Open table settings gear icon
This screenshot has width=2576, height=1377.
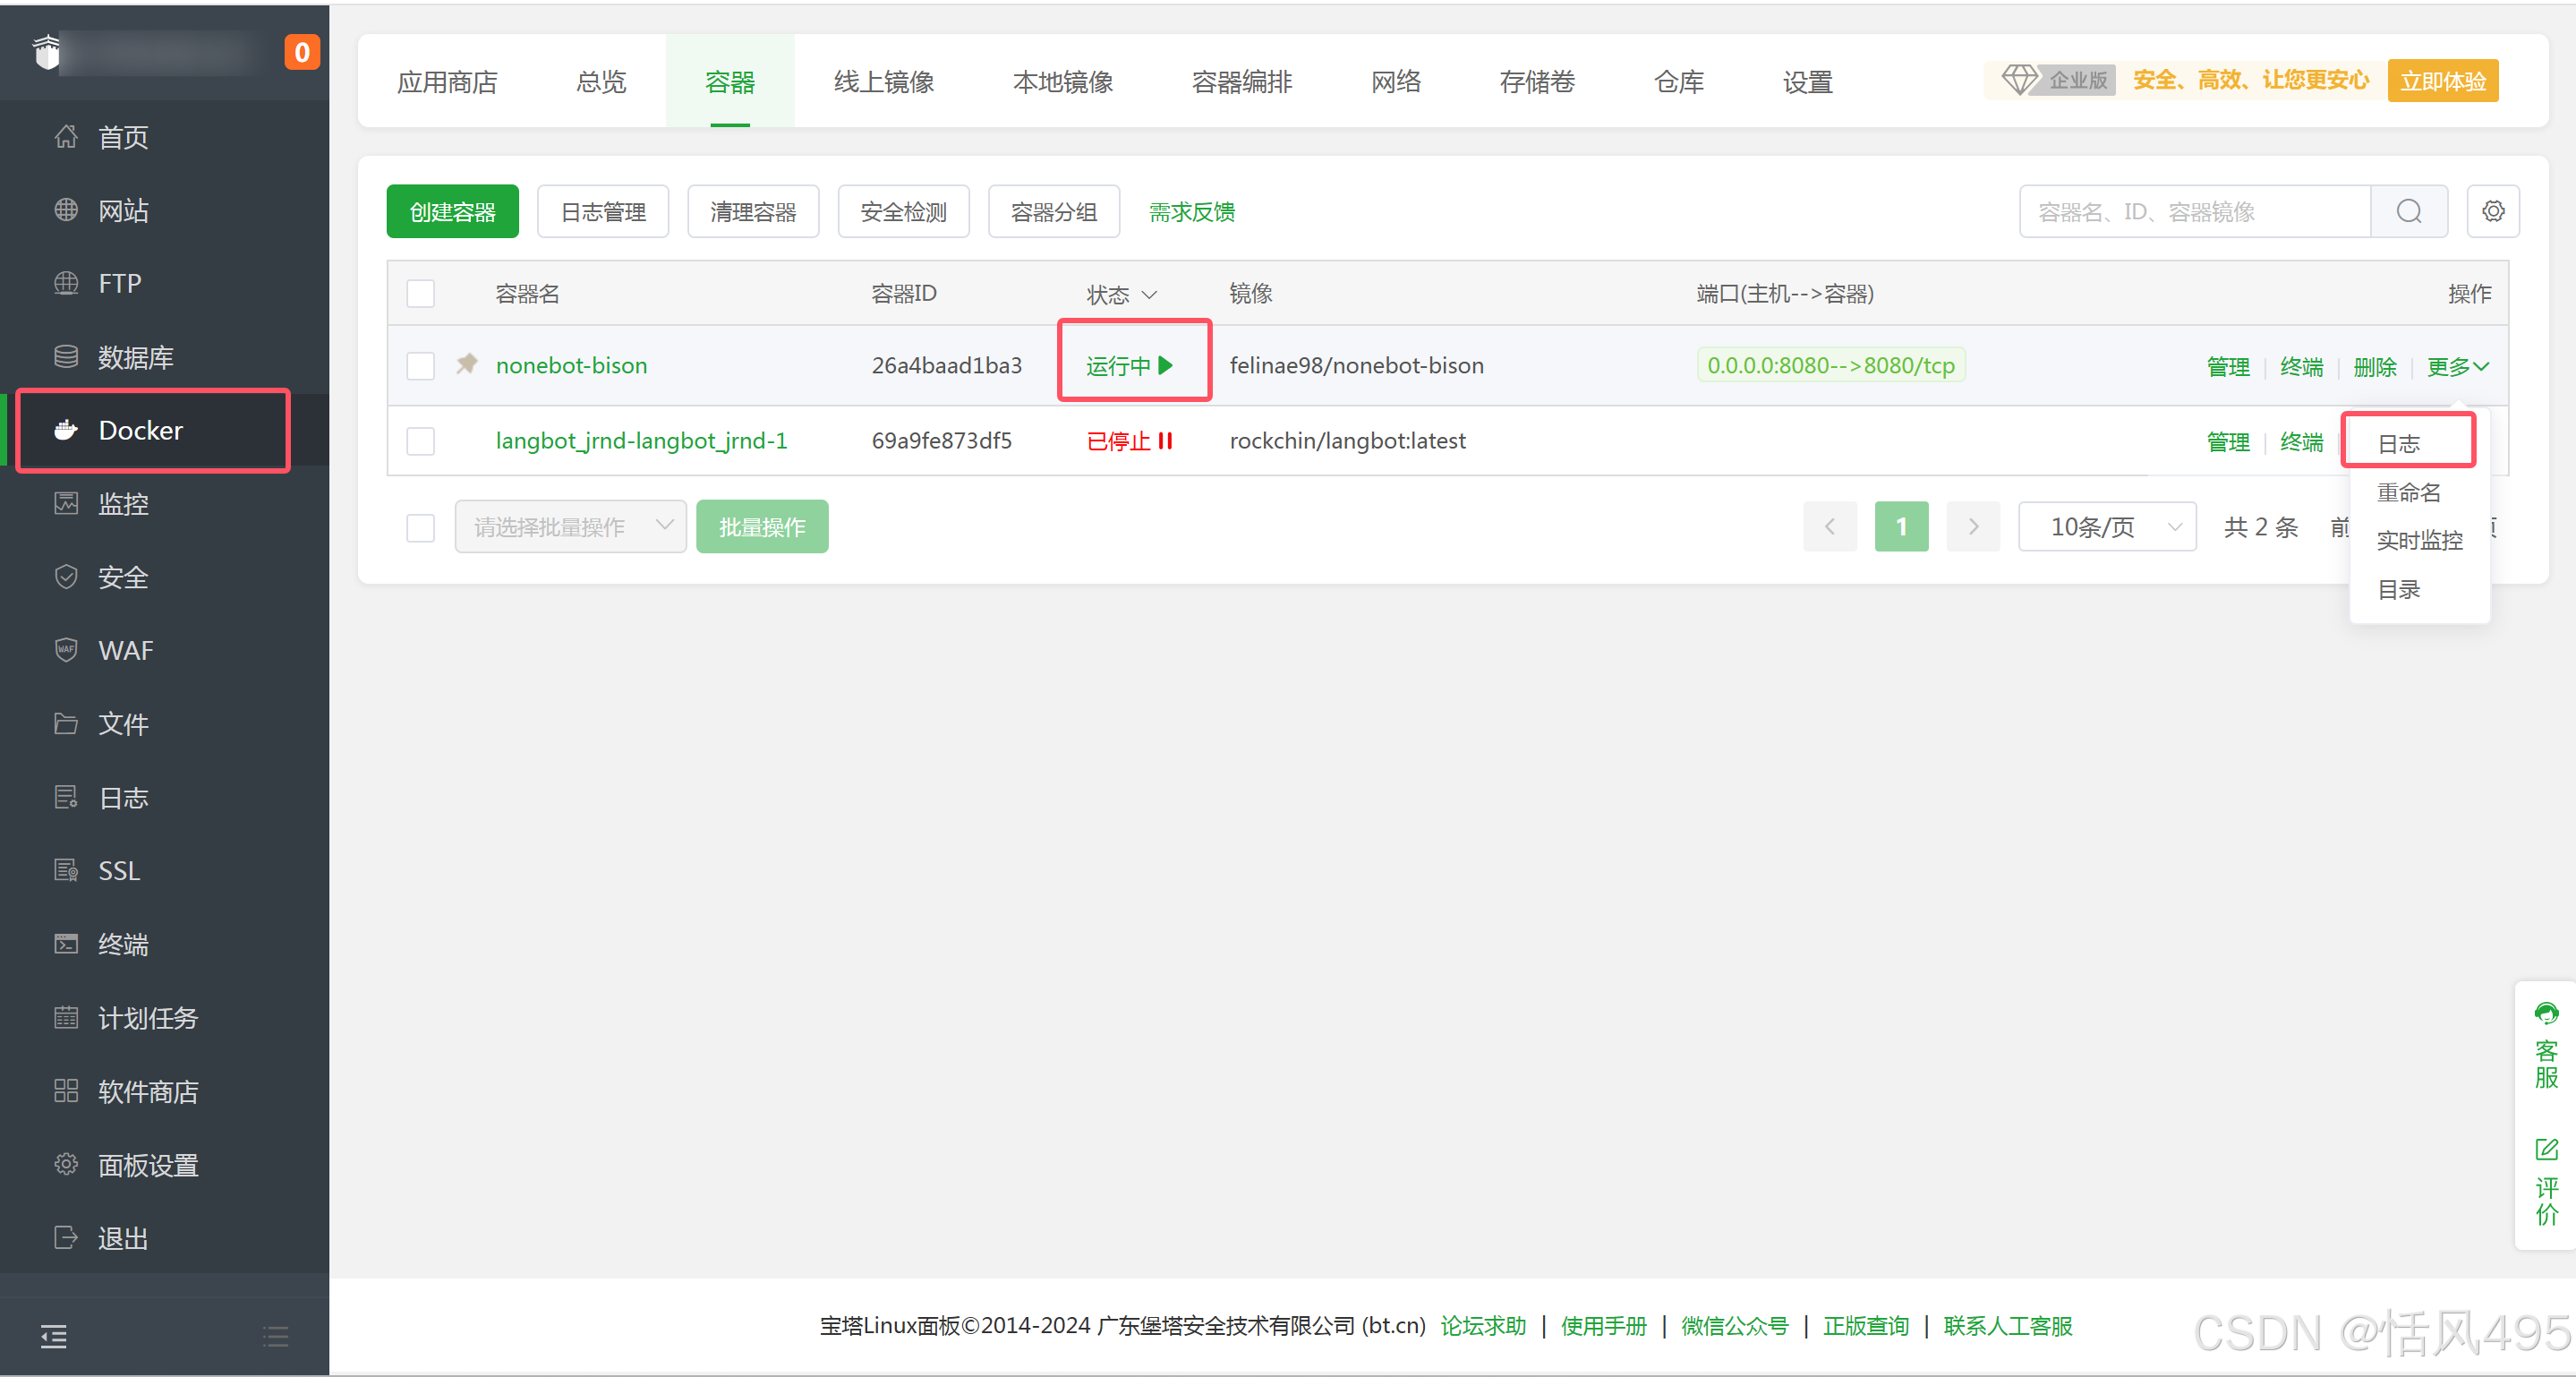[x=2492, y=212]
